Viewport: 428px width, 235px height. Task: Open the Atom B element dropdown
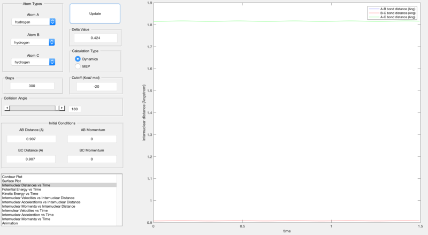click(33, 42)
